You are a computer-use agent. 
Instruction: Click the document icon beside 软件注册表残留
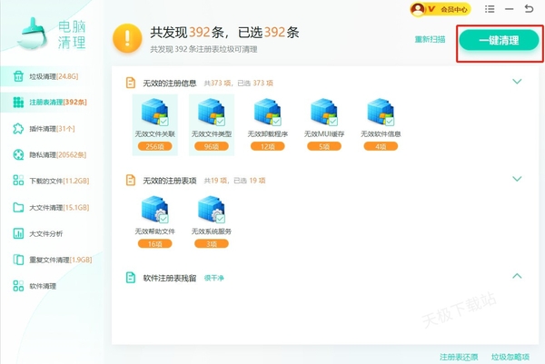click(x=130, y=278)
